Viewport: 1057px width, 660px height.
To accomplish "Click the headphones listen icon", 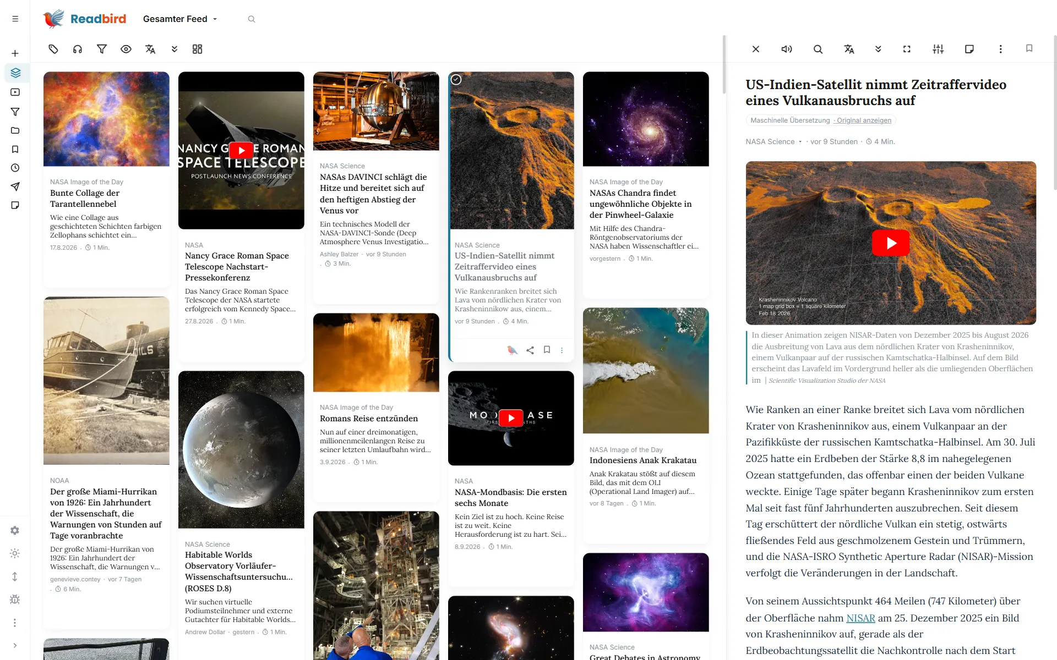I will pos(78,49).
